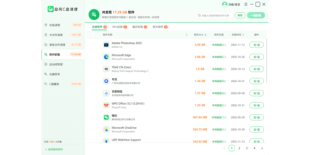Image resolution: width=310 pixels, height=155 pixels.
Task: Click the Microsoft OneDrive app icon
Action: click(106, 129)
